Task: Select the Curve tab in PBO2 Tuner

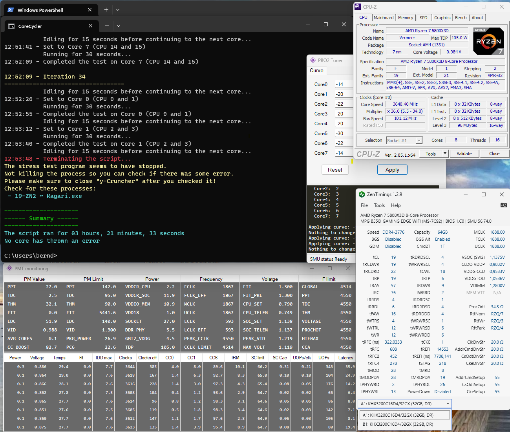Action: coord(316,71)
